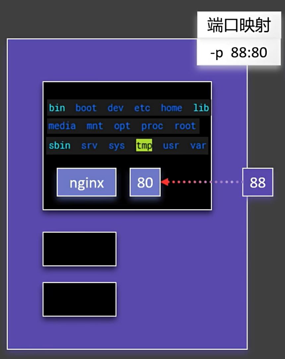Toggle the highlighted tmp directory
This screenshot has width=285, height=359.
click(144, 145)
